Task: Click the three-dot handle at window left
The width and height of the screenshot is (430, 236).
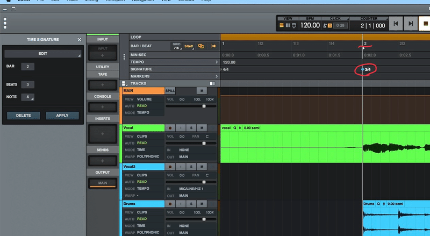Action: pos(5,23)
